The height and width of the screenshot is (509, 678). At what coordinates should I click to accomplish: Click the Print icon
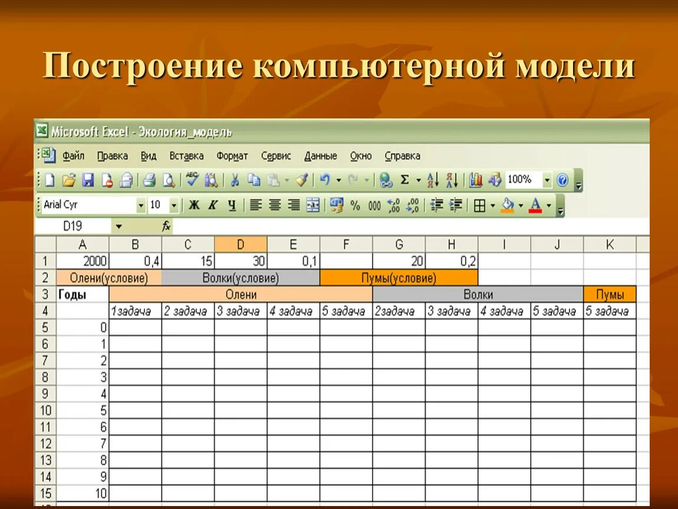pyautogui.click(x=150, y=180)
